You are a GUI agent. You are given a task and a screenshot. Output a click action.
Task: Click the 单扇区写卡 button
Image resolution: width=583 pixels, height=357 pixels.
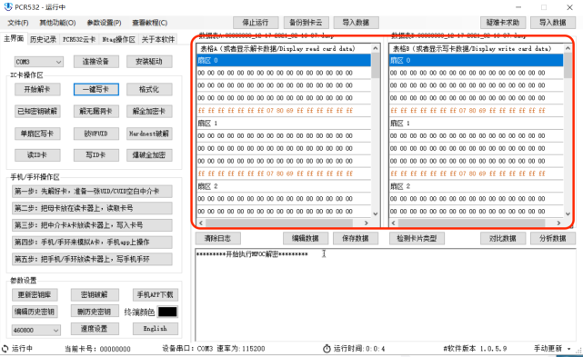click(37, 134)
